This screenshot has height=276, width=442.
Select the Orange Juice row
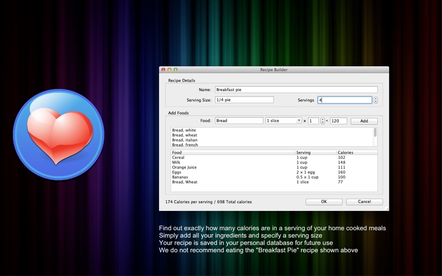coord(185,167)
